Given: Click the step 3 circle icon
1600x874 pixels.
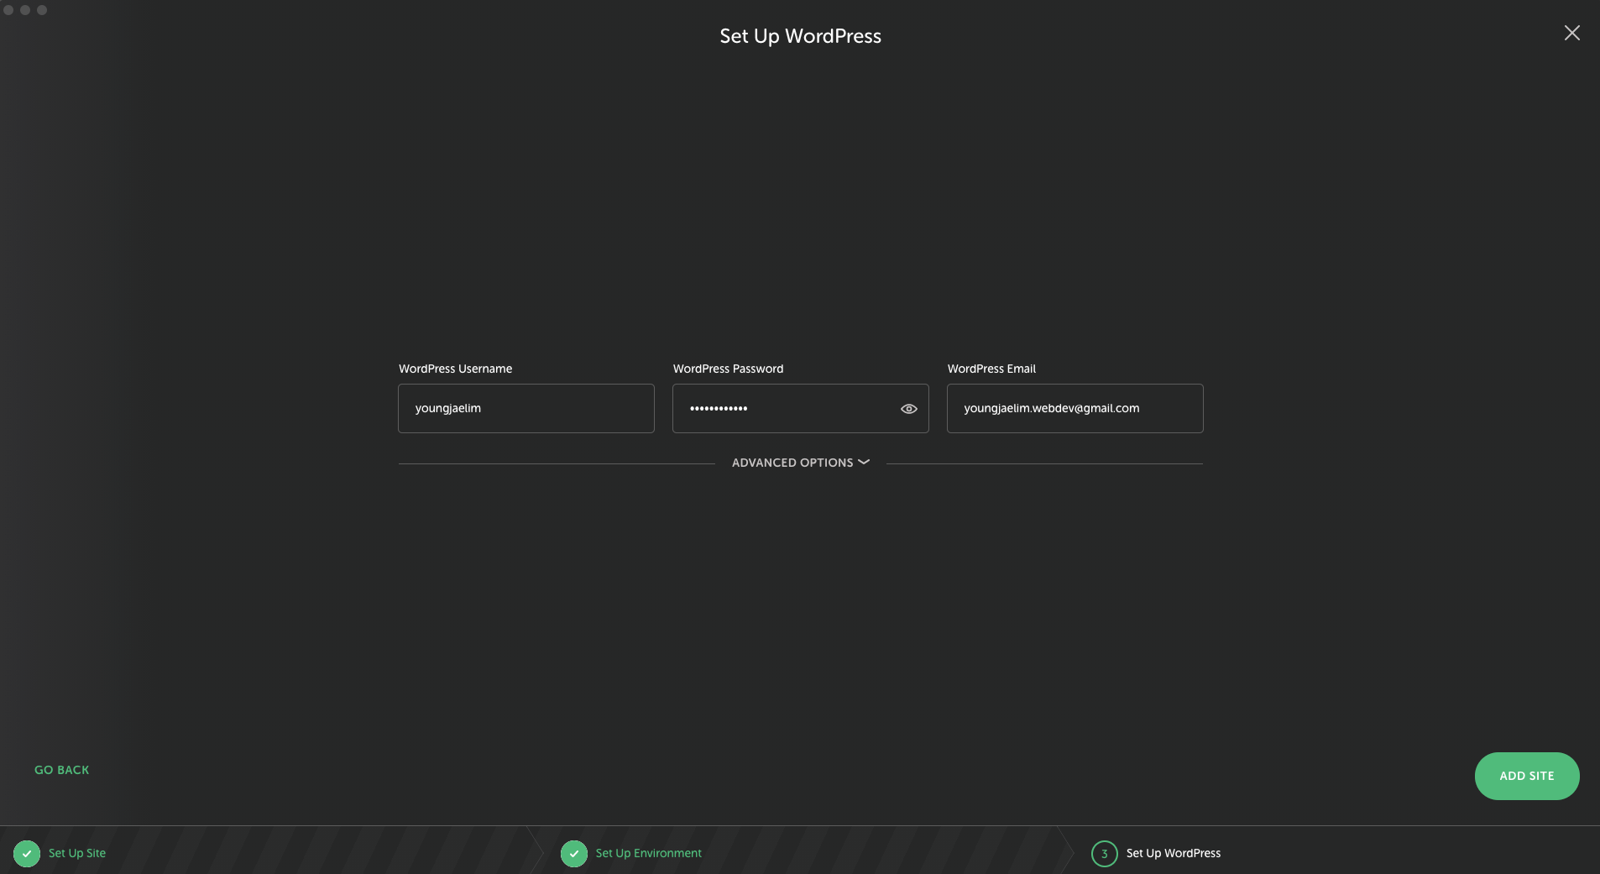Looking at the screenshot, I should click(x=1104, y=853).
